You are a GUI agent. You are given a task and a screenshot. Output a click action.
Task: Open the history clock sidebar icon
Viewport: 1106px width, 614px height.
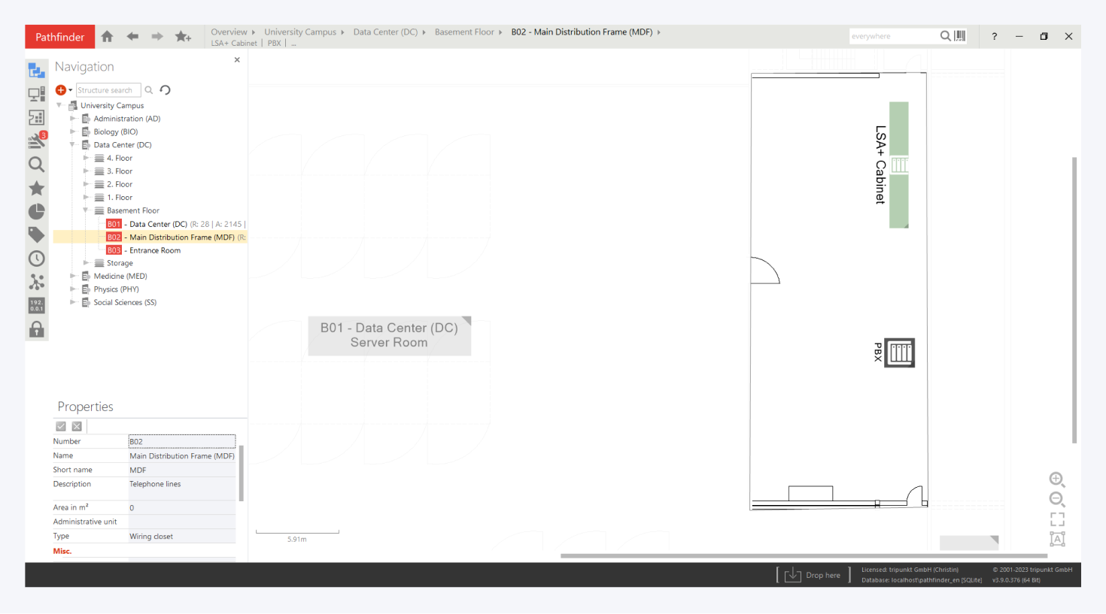pos(36,259)
